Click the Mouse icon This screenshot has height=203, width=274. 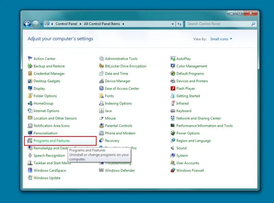[101, 118]
